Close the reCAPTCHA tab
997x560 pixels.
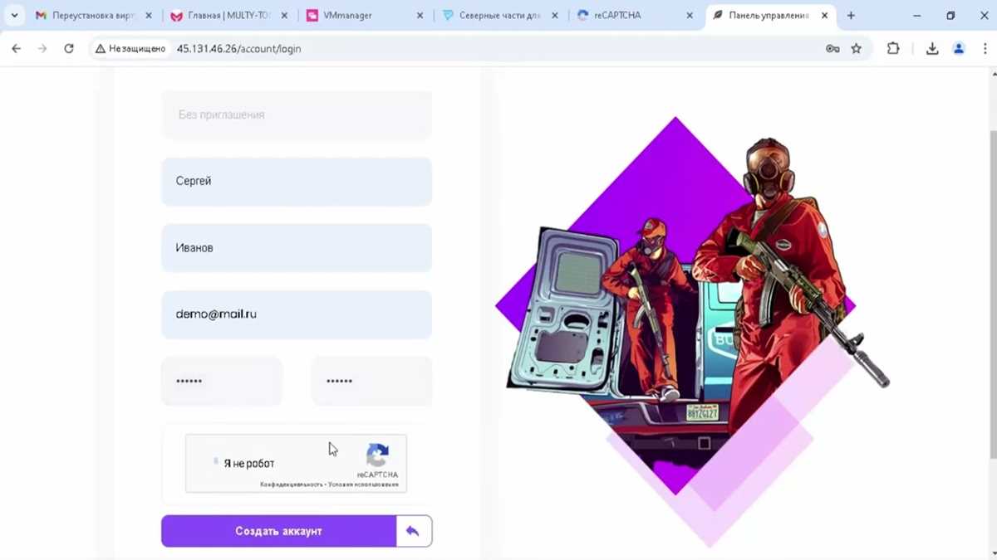point(690,16)
